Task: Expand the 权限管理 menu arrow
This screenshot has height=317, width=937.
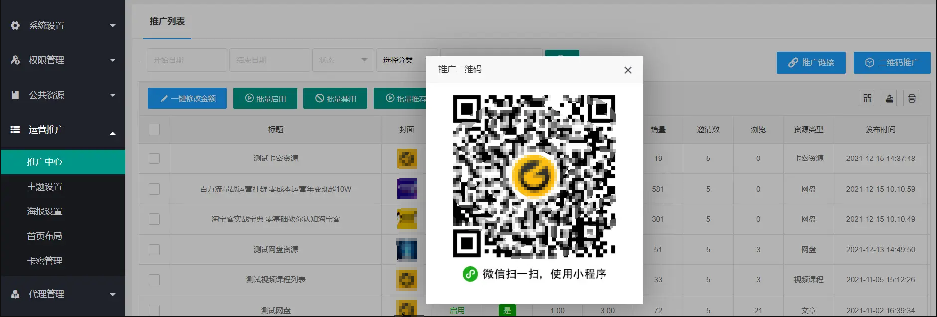Action: point(113,60)
